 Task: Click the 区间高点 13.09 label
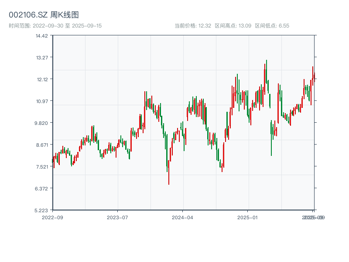(233, 26)
